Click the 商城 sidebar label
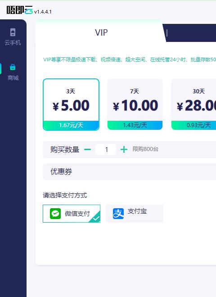The image size is (216, 297). tap(13, 78)
